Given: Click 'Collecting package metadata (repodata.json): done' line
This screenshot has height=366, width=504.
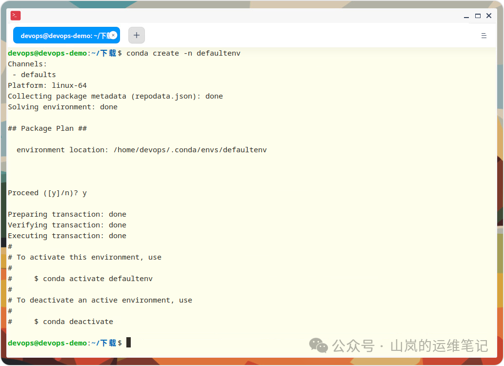Looking at the screenshot, I should pyautogui.click(x=116, y=96).
